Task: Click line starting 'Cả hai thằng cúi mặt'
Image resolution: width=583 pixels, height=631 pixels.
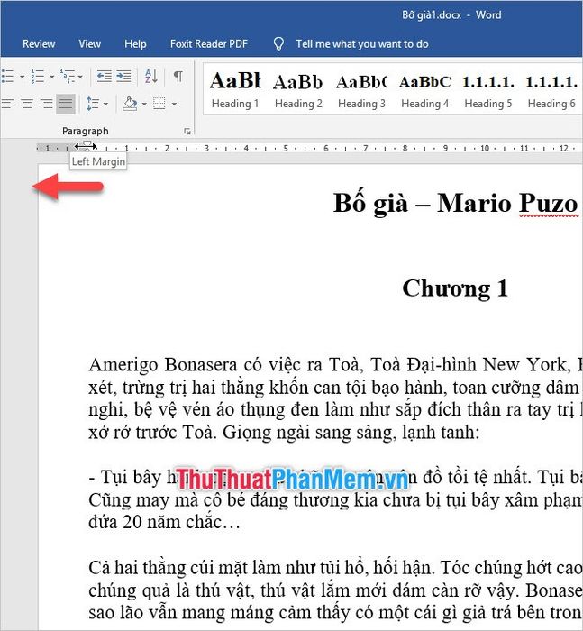Action: point(335,568)
